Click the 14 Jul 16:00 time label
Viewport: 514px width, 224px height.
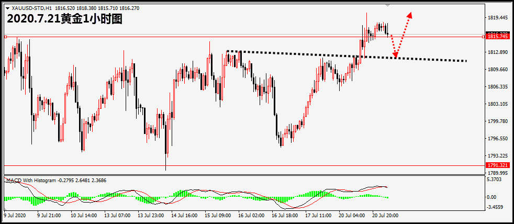tap(184, 215)
